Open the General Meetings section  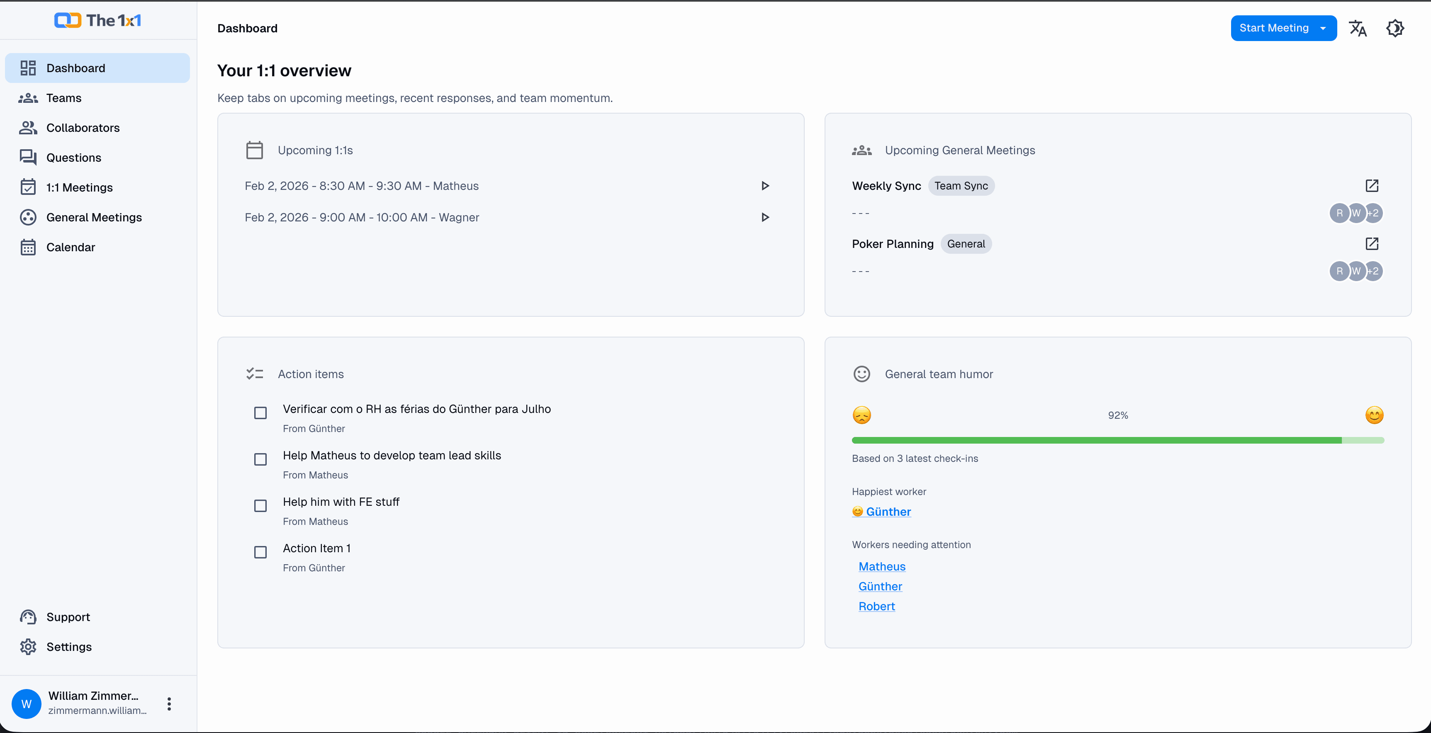(x=94, y=217)
